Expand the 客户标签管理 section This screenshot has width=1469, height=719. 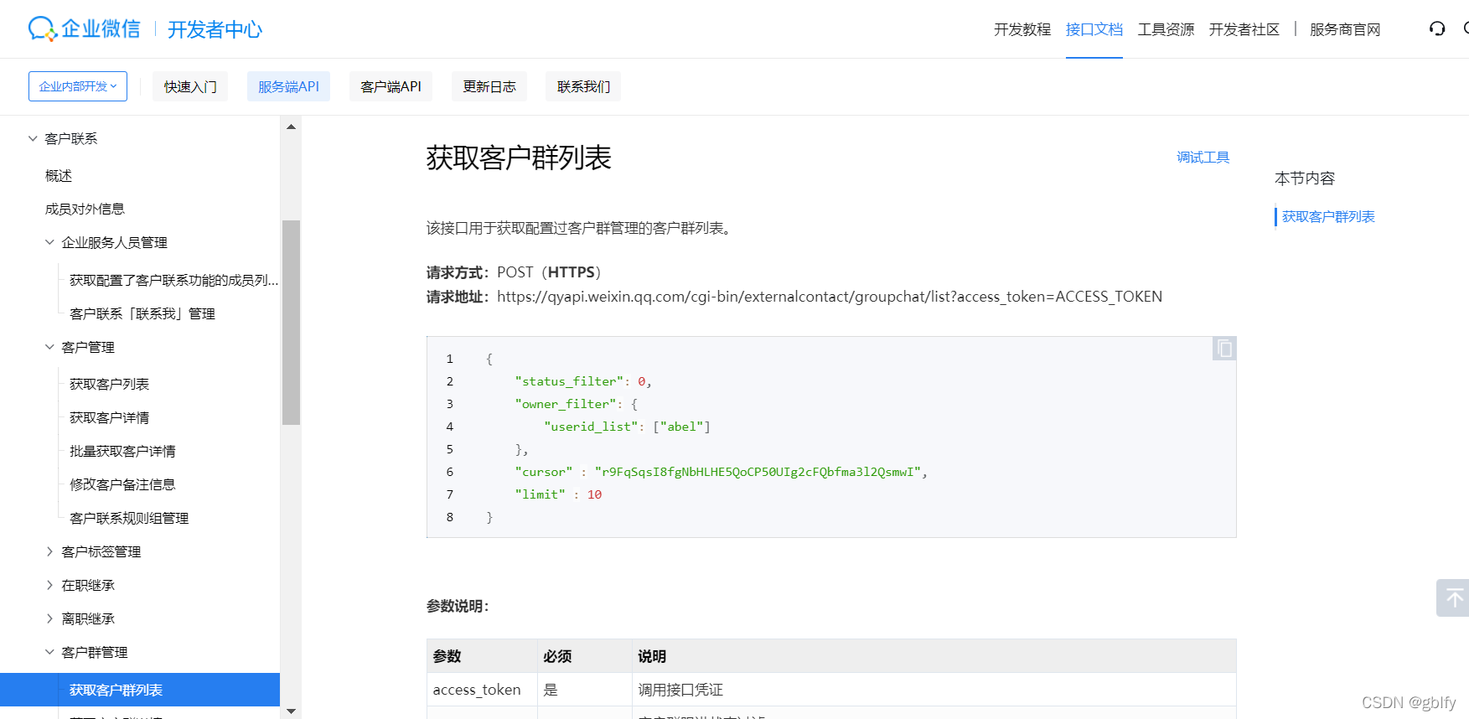click(49, 551)
